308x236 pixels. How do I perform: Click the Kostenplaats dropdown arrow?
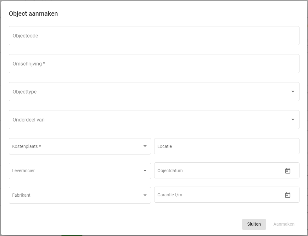point(145,146)
